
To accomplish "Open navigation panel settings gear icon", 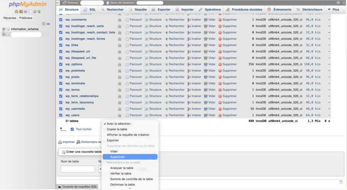I will pyautogui.click(x=35, y=11).
